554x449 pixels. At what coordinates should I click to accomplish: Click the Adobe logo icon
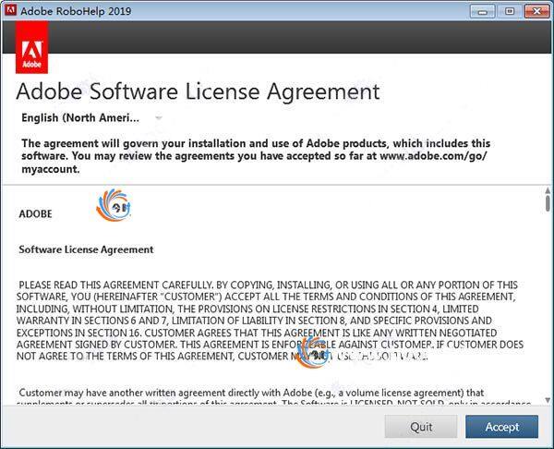[31, 47]
